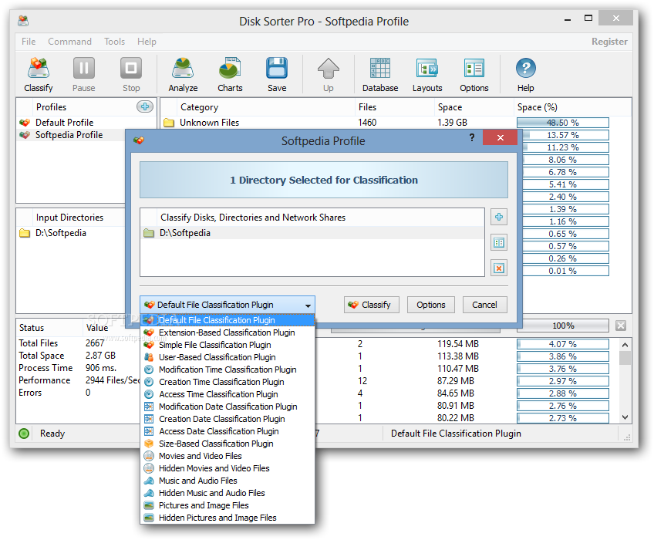
Task: Click the Help toolbar icon
Action: (x=525, y=75)
